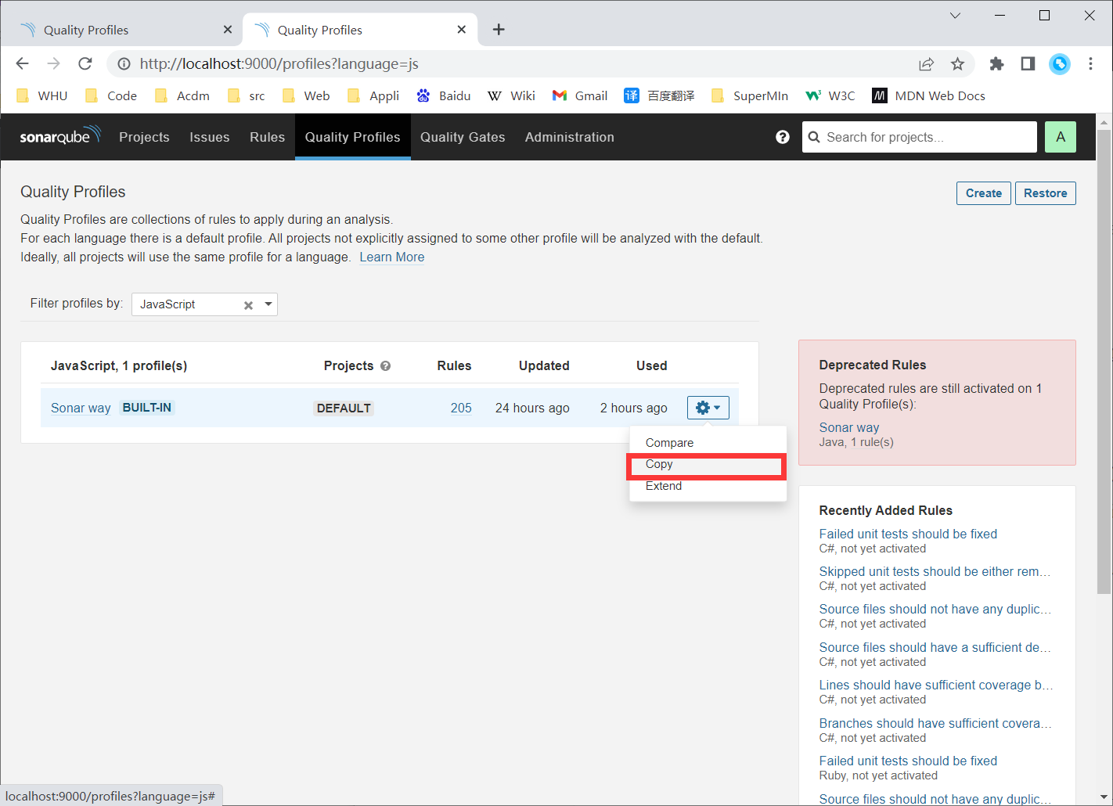The height and width of the screenshot is (806, 1113).
Task: Choose Copy from the dropdown menu
Action: click(x=708, y=464)
